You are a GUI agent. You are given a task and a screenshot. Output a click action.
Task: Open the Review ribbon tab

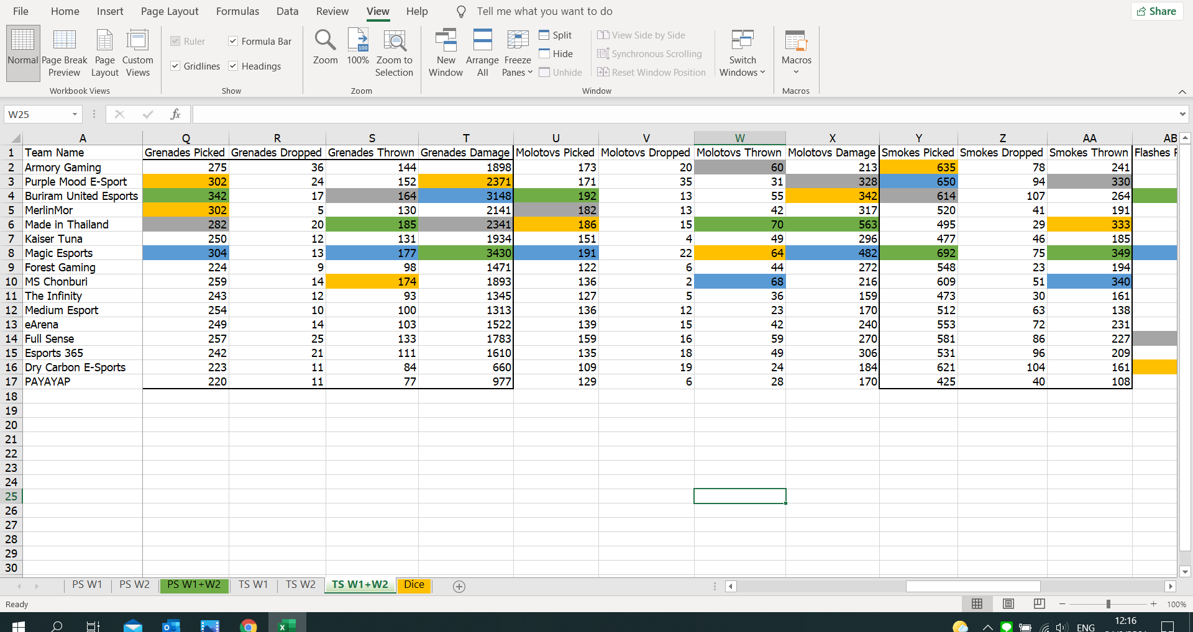pyautogui.click(x=332, y=11)
